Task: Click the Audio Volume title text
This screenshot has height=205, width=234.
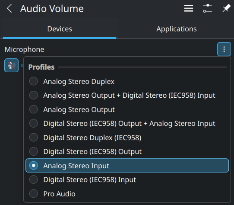Action: tap(52, 9)
